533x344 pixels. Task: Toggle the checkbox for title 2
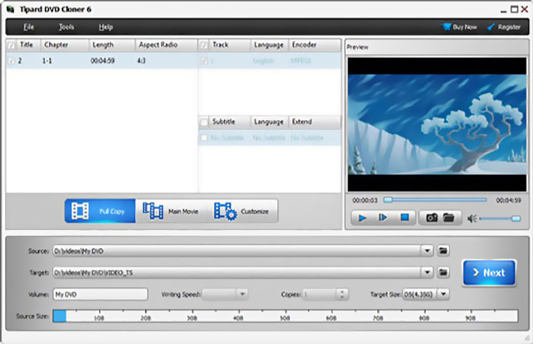point(11,61)
